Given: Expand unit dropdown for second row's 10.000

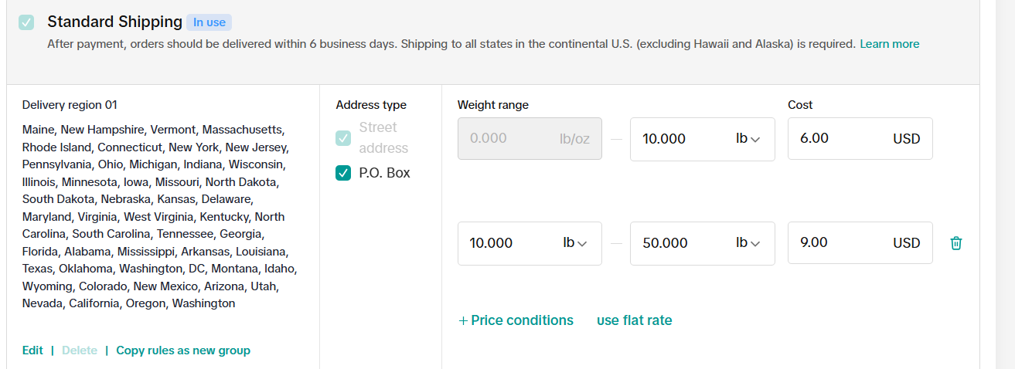Looking at the screenshot, I should pyautogui.click(x=575, y=243).
